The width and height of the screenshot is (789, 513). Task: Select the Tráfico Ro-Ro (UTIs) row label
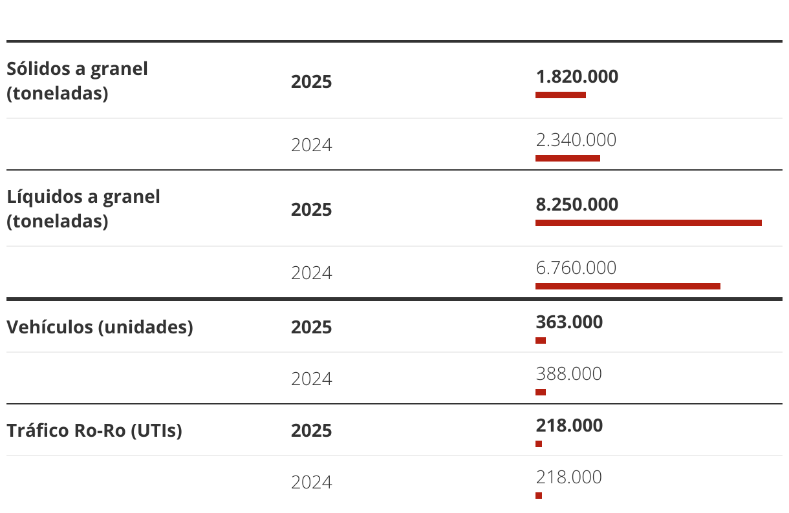click(x=94, y=430)
